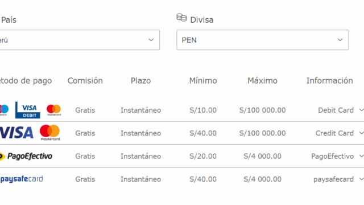Open the Divisa PEN currency dropdown

coord(263,40)
